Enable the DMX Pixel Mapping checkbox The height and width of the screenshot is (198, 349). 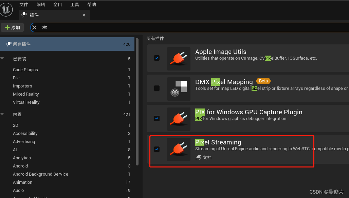point(157,88)
